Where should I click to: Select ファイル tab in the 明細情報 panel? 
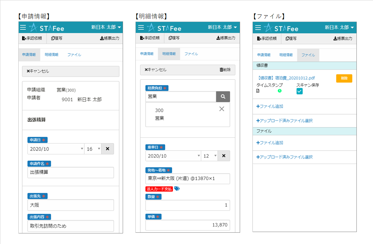[191, 54]
